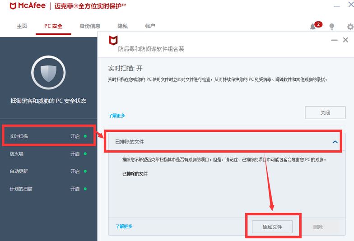Open the upper 了解更多 link
This screenshot has width=354, height=241.
click(x=116, y=116)
